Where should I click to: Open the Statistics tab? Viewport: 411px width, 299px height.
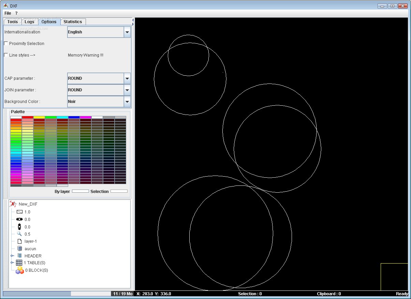point(73,22)
